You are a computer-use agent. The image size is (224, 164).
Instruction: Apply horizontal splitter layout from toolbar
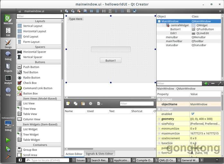pos(104,11)
